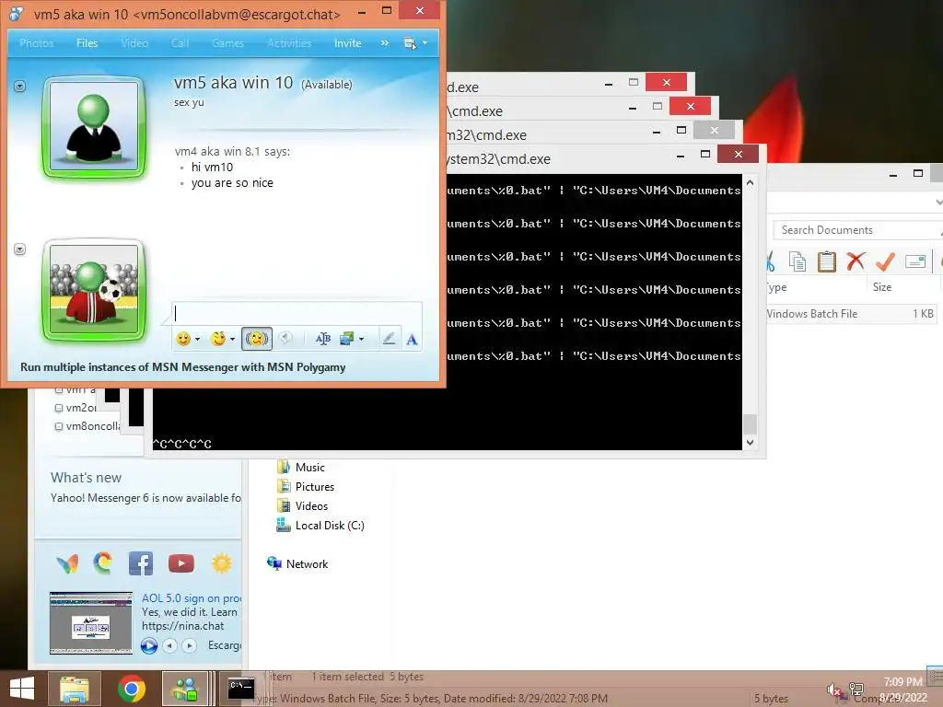The width and height of the screenshot is (943, 707).
Task: Click the background picture icon in chat toolbar
Action: (347, 339)
